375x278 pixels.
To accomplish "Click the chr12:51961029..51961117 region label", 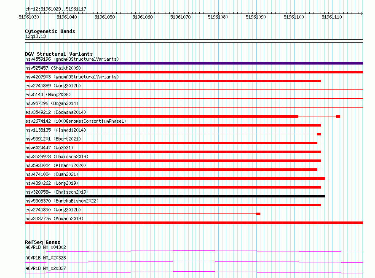I will coord(56,9).
